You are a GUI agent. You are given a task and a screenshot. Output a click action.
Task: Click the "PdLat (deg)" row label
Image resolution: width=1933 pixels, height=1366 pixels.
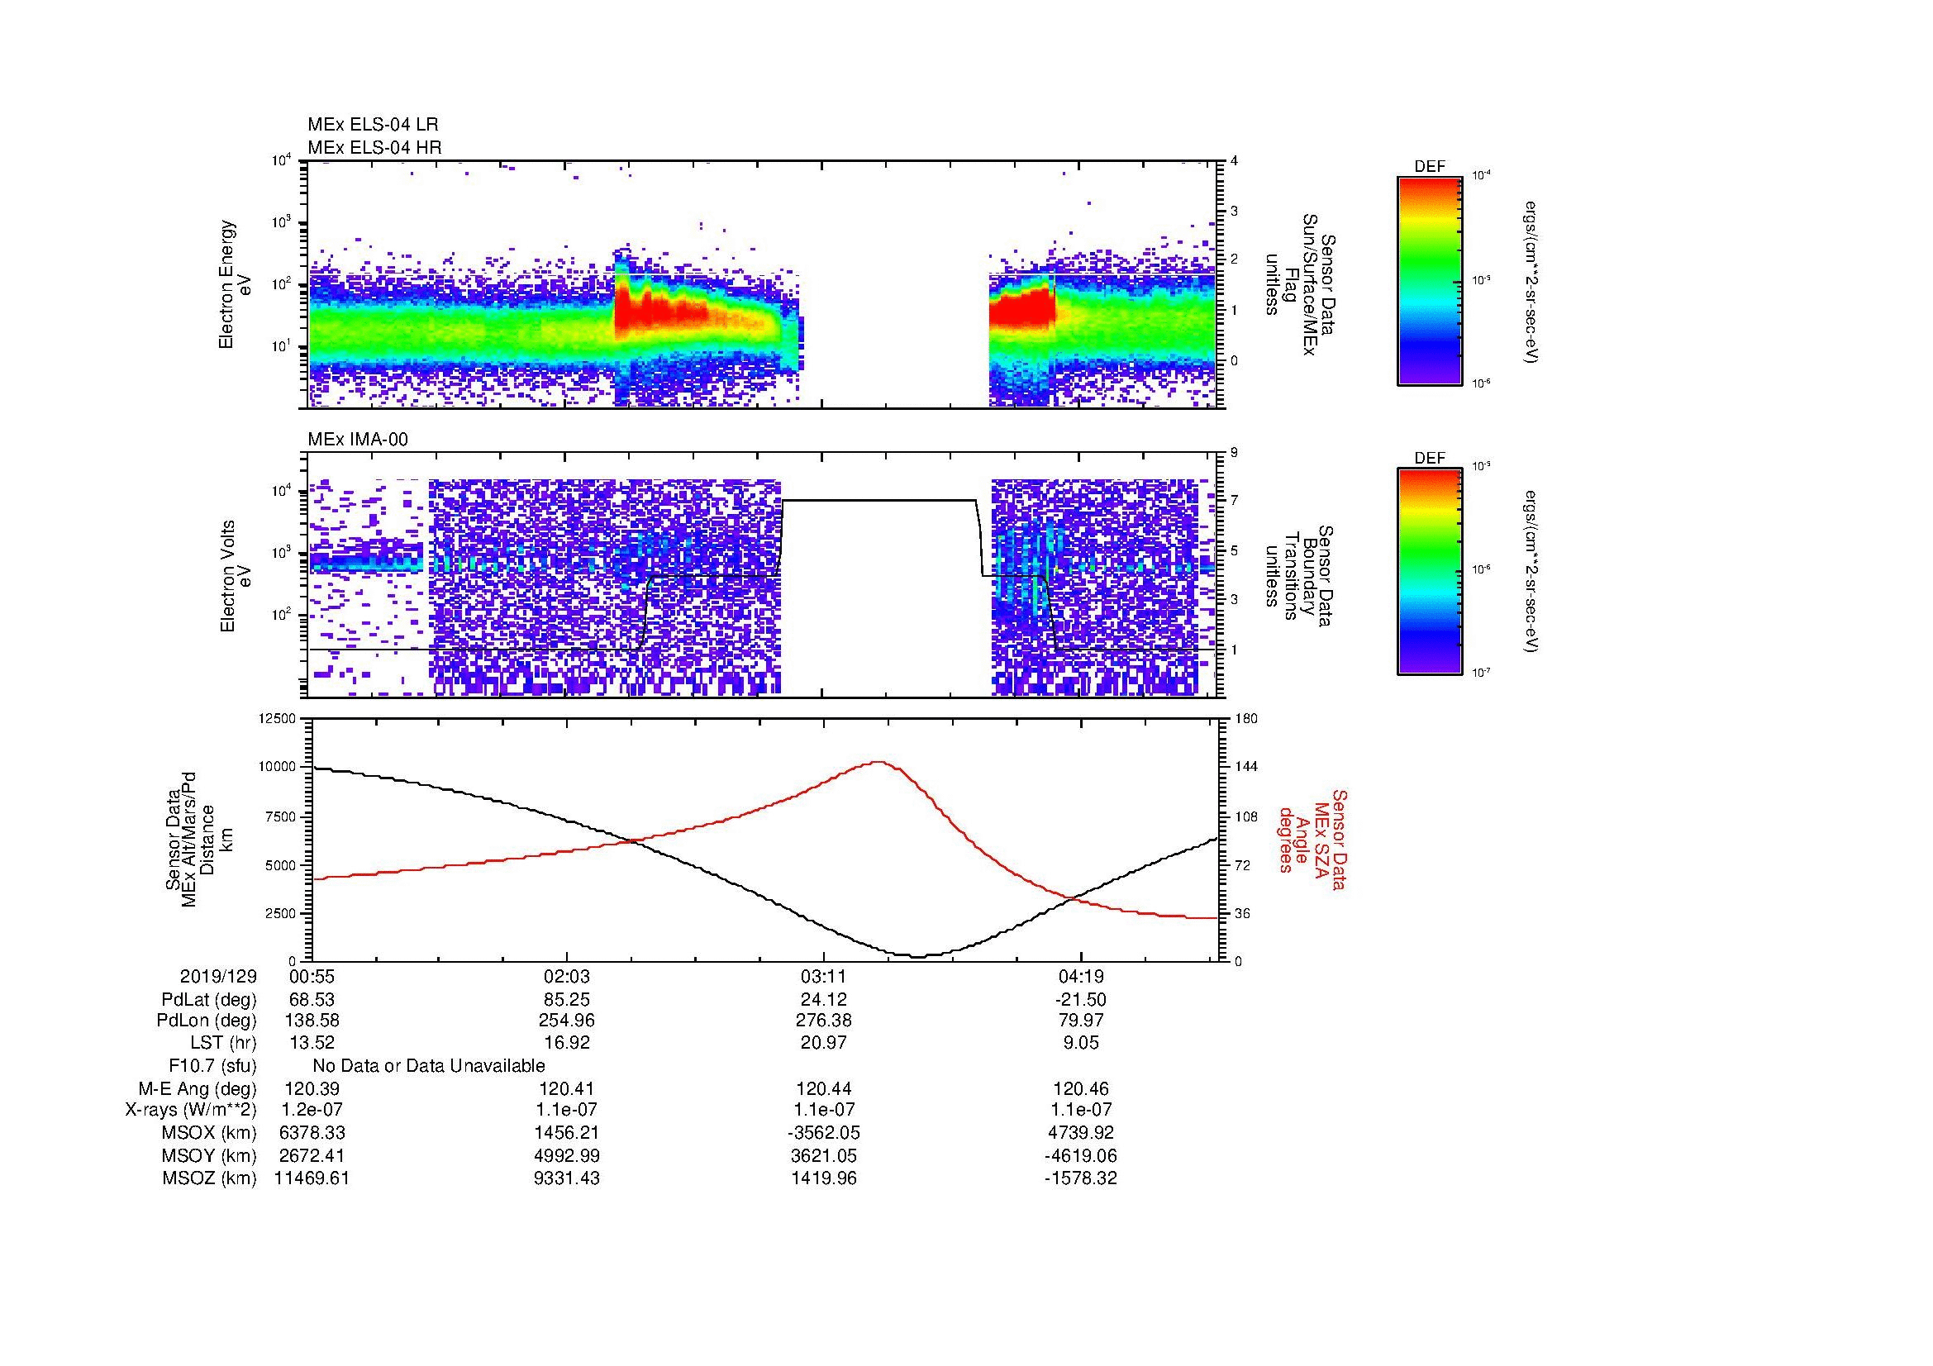point(210,1000)
